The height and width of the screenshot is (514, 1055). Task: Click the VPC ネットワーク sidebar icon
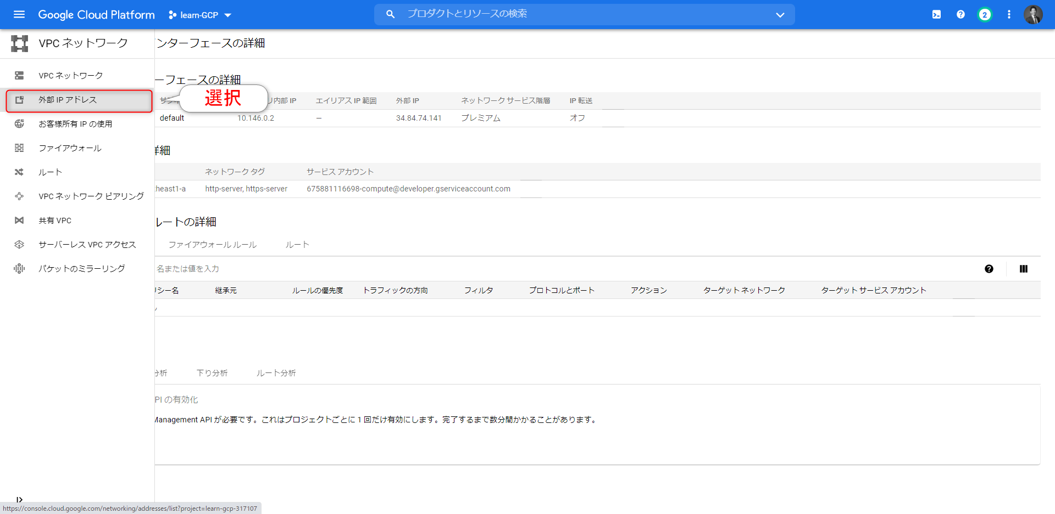click(x=19, y=76)
